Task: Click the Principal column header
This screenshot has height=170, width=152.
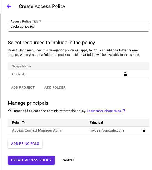Action: point(96,122)
